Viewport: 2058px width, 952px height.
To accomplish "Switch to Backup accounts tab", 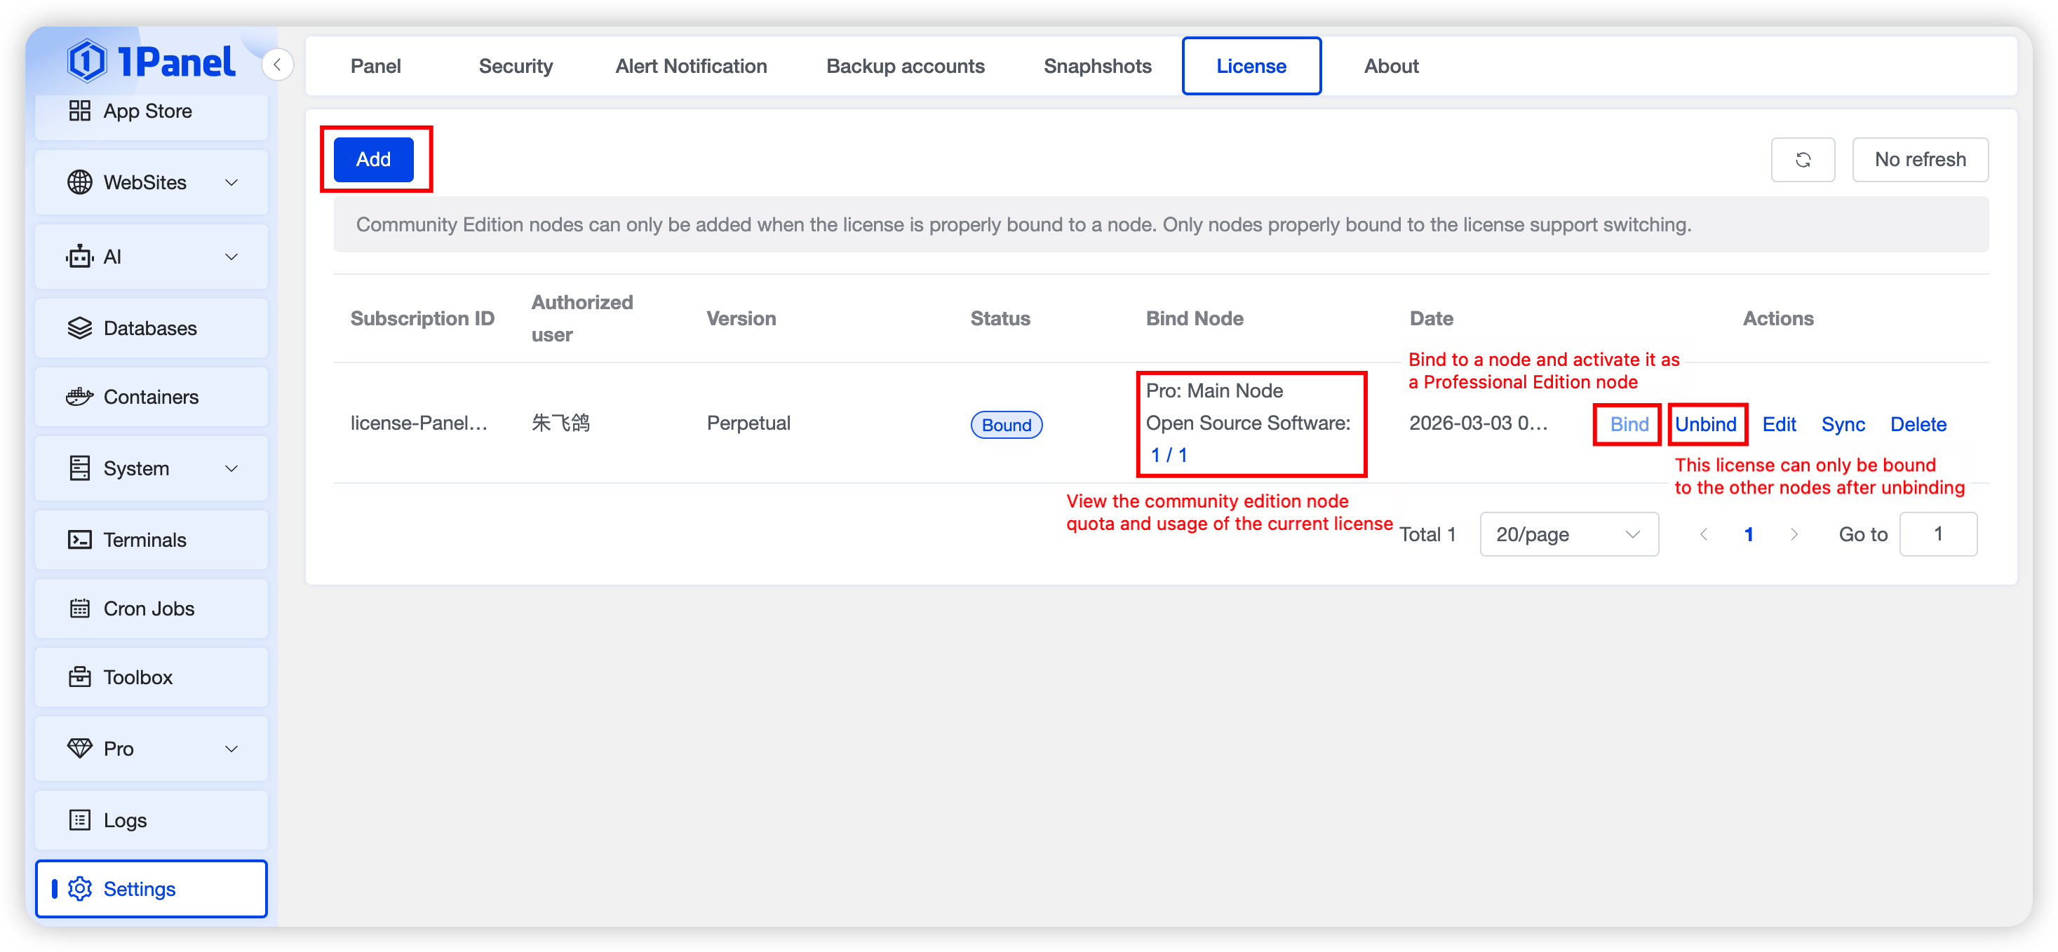I will click(x=904, y=67).
